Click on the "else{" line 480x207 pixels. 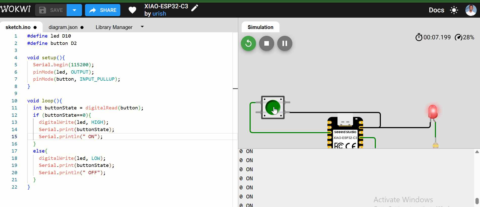pyautogui.click(x=40, y=151)
